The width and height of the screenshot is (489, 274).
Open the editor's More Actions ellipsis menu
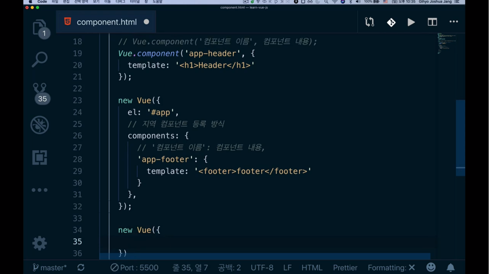(454, 22)
